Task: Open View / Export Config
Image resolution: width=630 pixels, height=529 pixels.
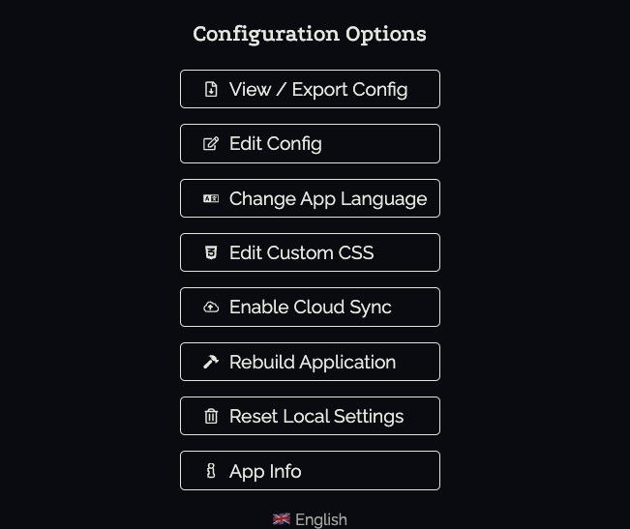Action: coord(310,89)
